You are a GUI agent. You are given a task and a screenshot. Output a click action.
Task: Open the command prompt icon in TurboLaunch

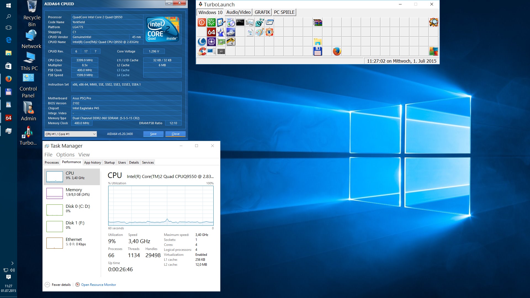240,22
